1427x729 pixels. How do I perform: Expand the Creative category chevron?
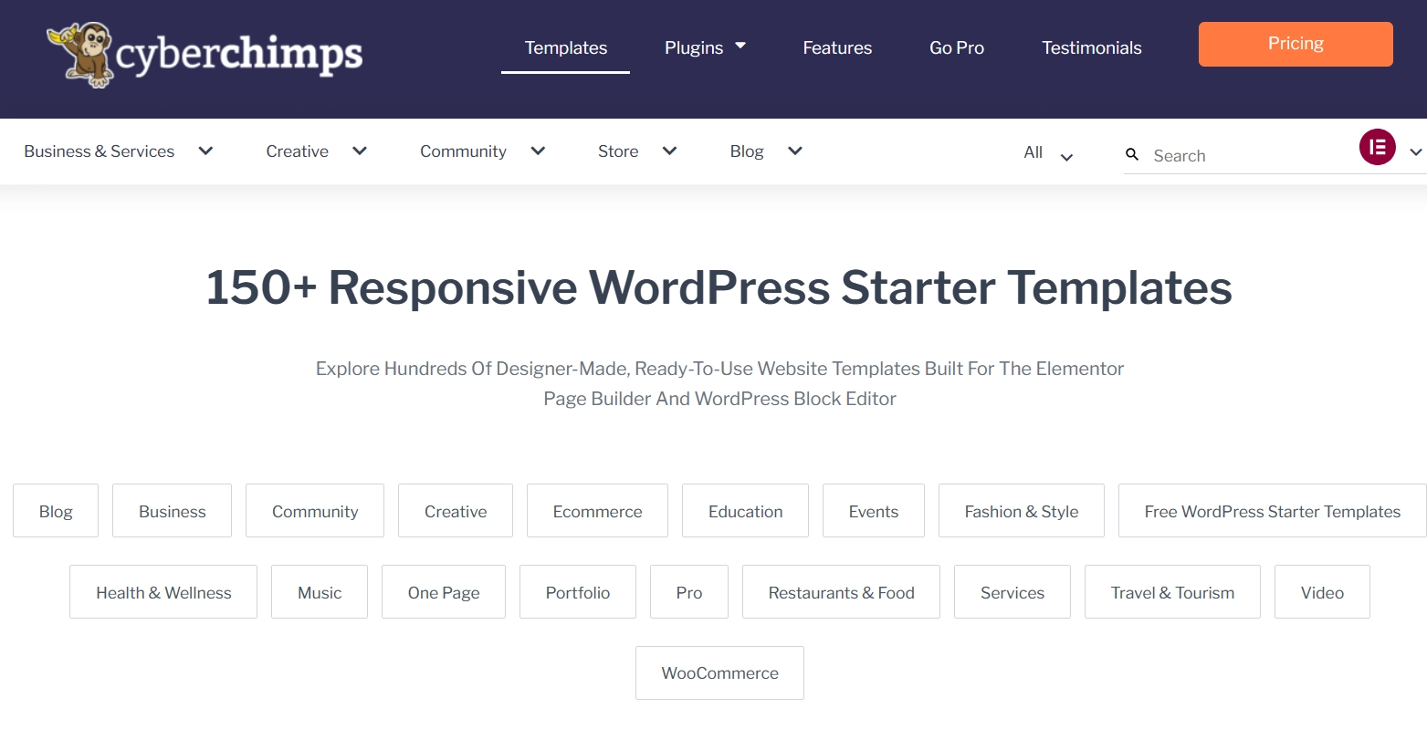tap(360, 151)
